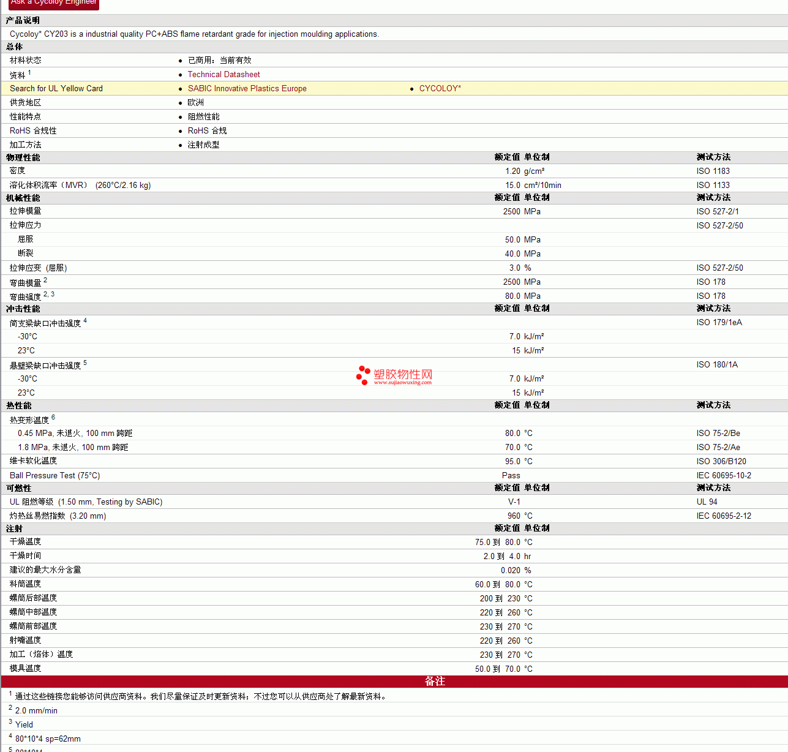Select the 建议的最大水分含量 row label
The image size is (788, 752).
click(45, 570)
